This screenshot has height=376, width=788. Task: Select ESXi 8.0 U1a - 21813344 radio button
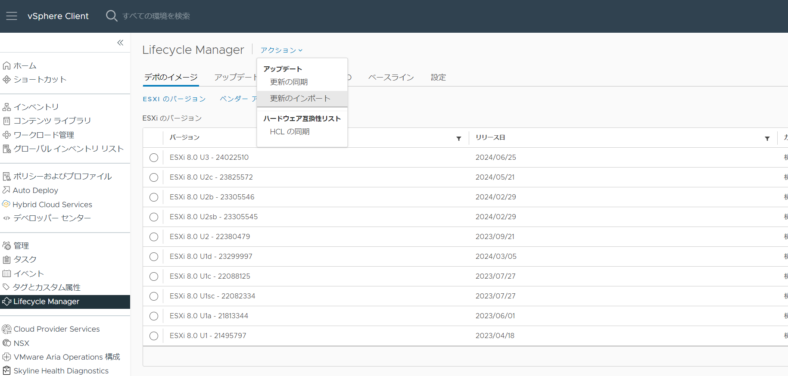154,316
